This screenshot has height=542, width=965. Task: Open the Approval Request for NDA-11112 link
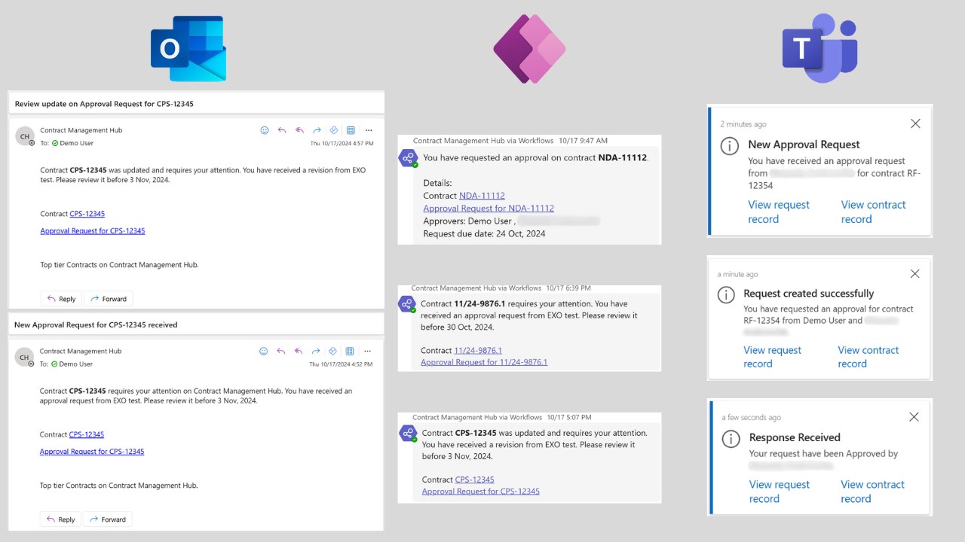(489, 209)
